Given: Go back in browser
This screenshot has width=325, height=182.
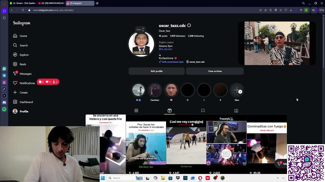Looking at the screenshot, I should (x=12, y=10).
